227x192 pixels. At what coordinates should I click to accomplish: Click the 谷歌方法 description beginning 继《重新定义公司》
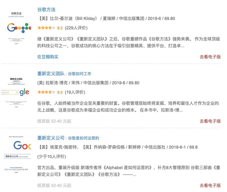click(125, 42)
